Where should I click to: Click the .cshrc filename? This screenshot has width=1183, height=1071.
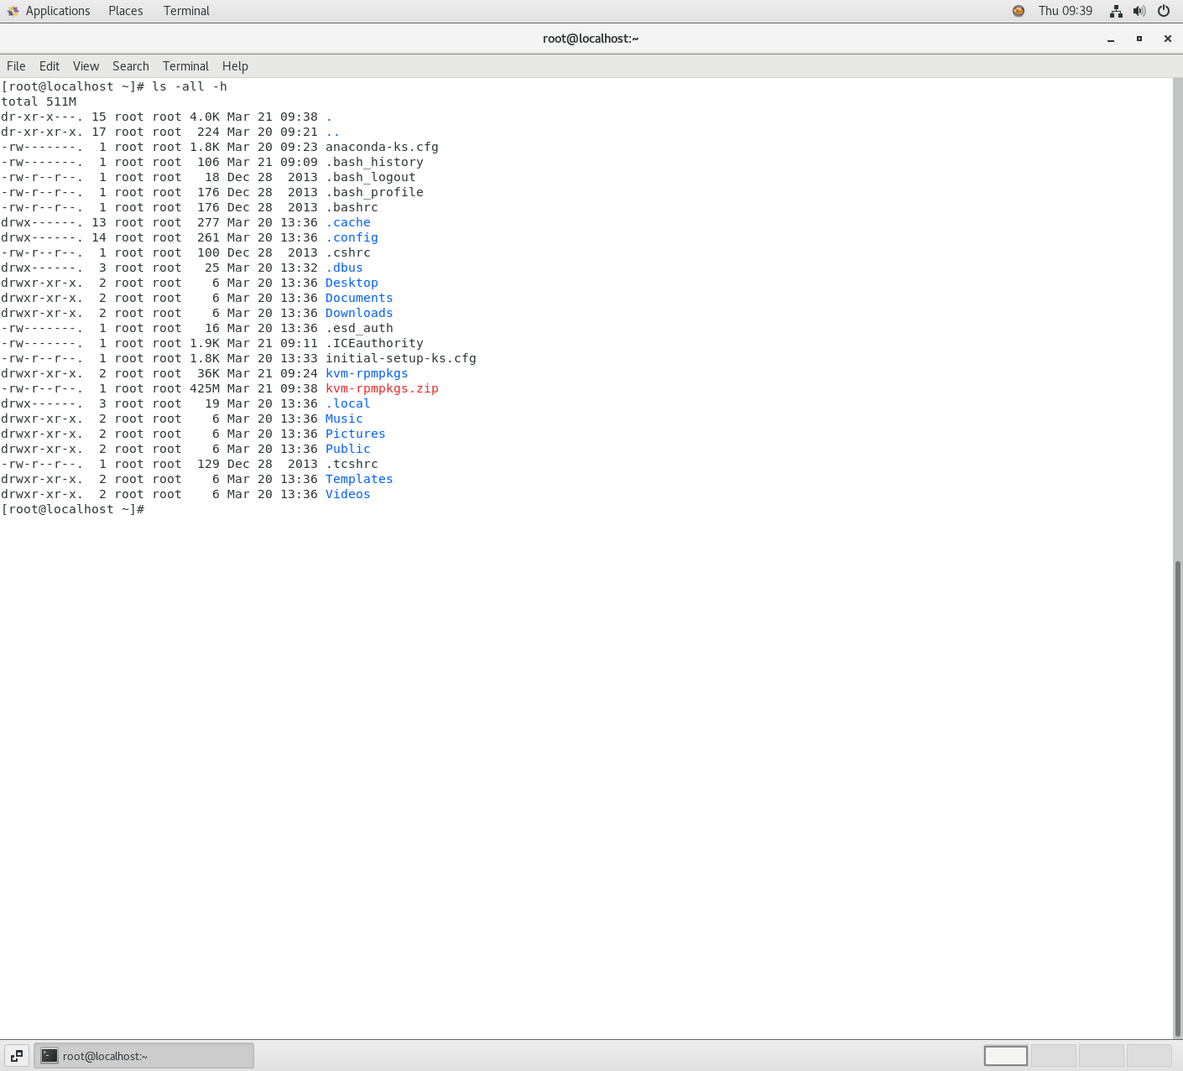coord(348,252)
